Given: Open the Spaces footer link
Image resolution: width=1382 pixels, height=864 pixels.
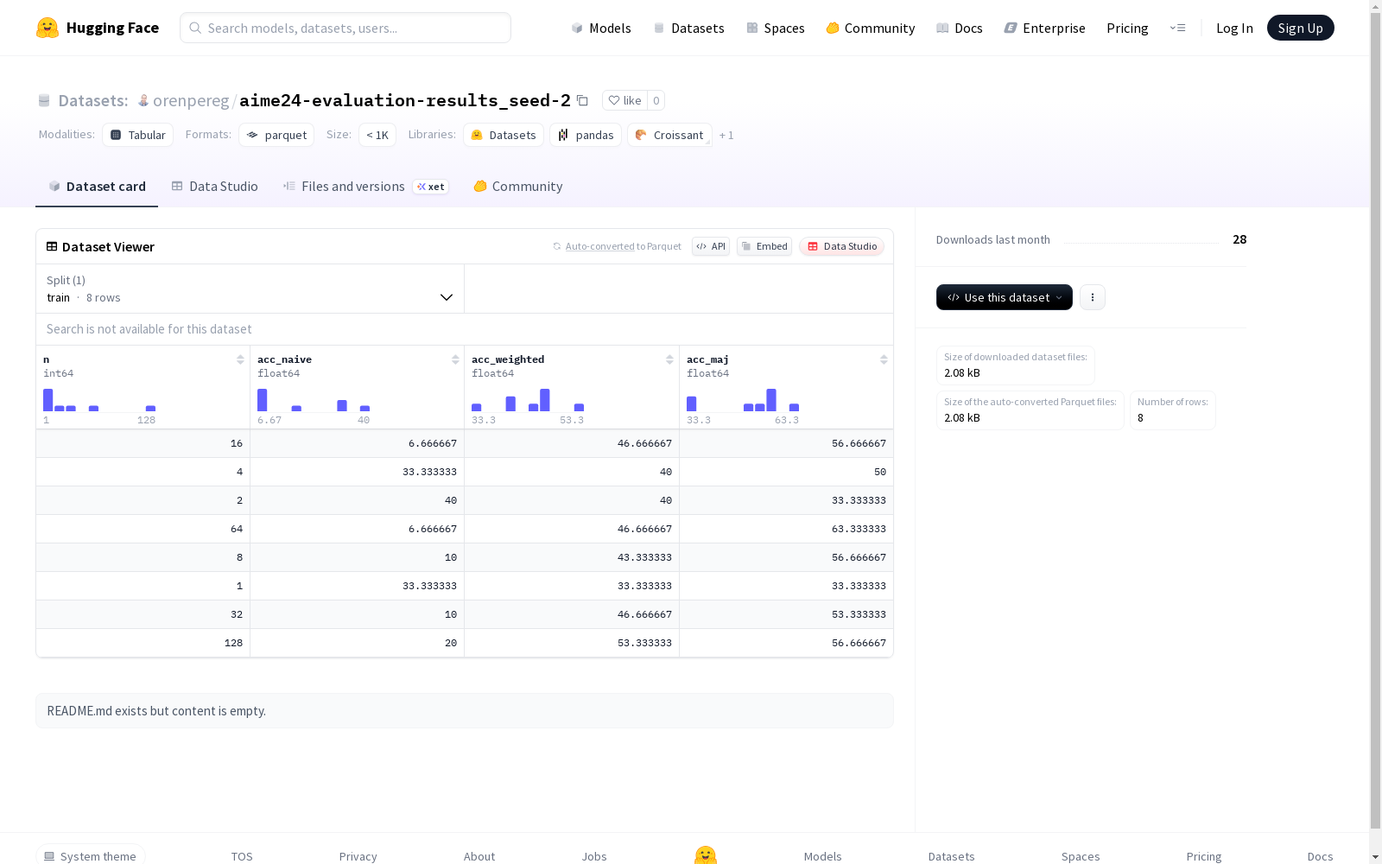Looking at the screenshot, I should point(1081,856).
